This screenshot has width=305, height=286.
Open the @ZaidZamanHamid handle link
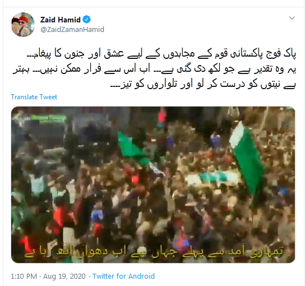tap(72, 30)
